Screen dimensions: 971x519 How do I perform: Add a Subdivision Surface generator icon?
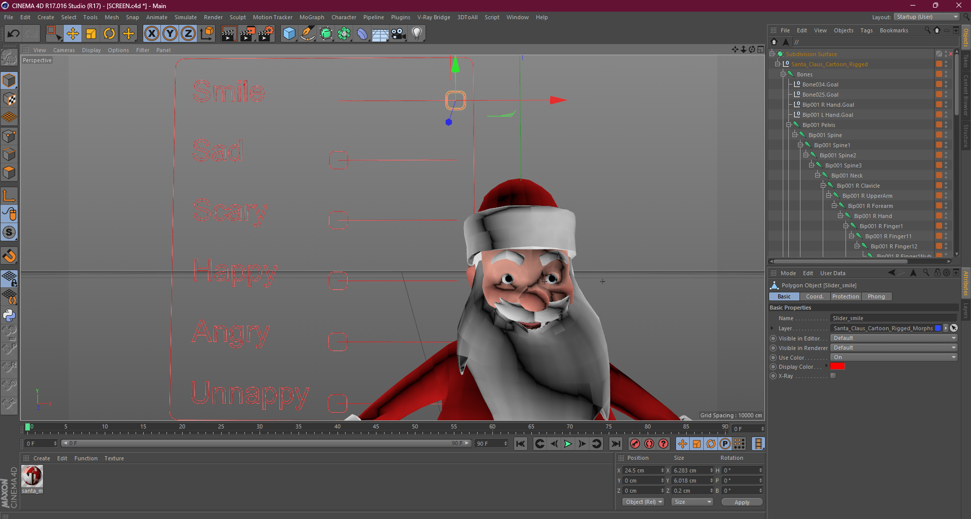pyautogui.click(x=326, y=34)
